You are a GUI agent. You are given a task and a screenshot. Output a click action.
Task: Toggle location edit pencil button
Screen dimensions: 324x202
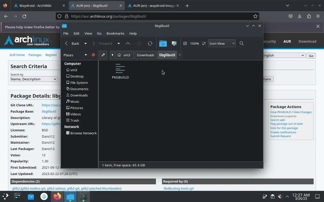[x=103, y=55]
